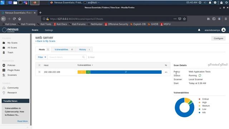Switch to the as@kali terminal taskbar window
Image resolution: width=229 pixels, height=129 pixels.
click(x=92, y=3)
